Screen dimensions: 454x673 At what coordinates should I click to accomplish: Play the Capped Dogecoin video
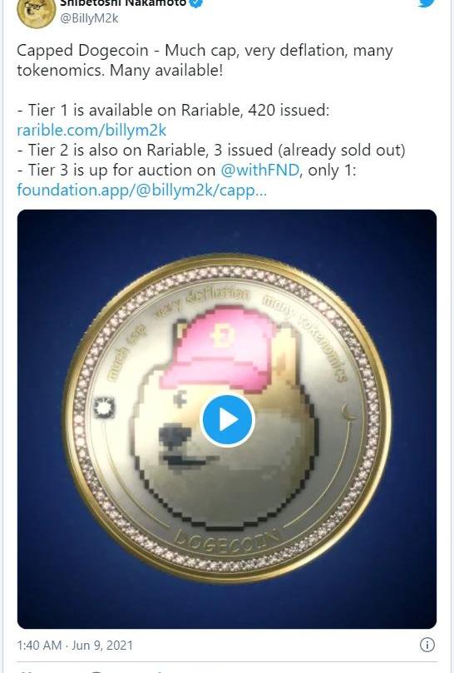coord(227,420)
